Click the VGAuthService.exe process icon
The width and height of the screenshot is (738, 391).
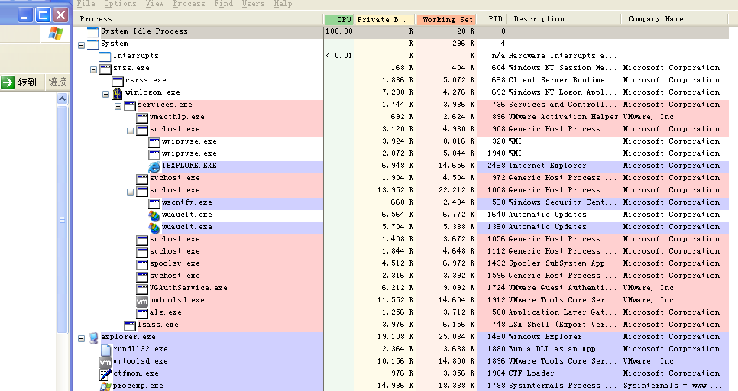click(x=141, y=289)
